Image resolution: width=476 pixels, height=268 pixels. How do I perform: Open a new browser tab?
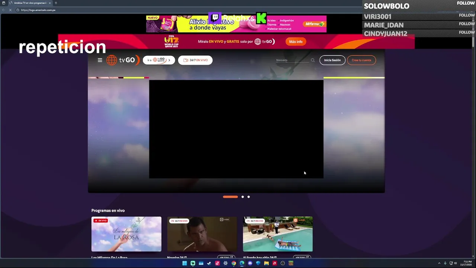[x=56, y=3]
